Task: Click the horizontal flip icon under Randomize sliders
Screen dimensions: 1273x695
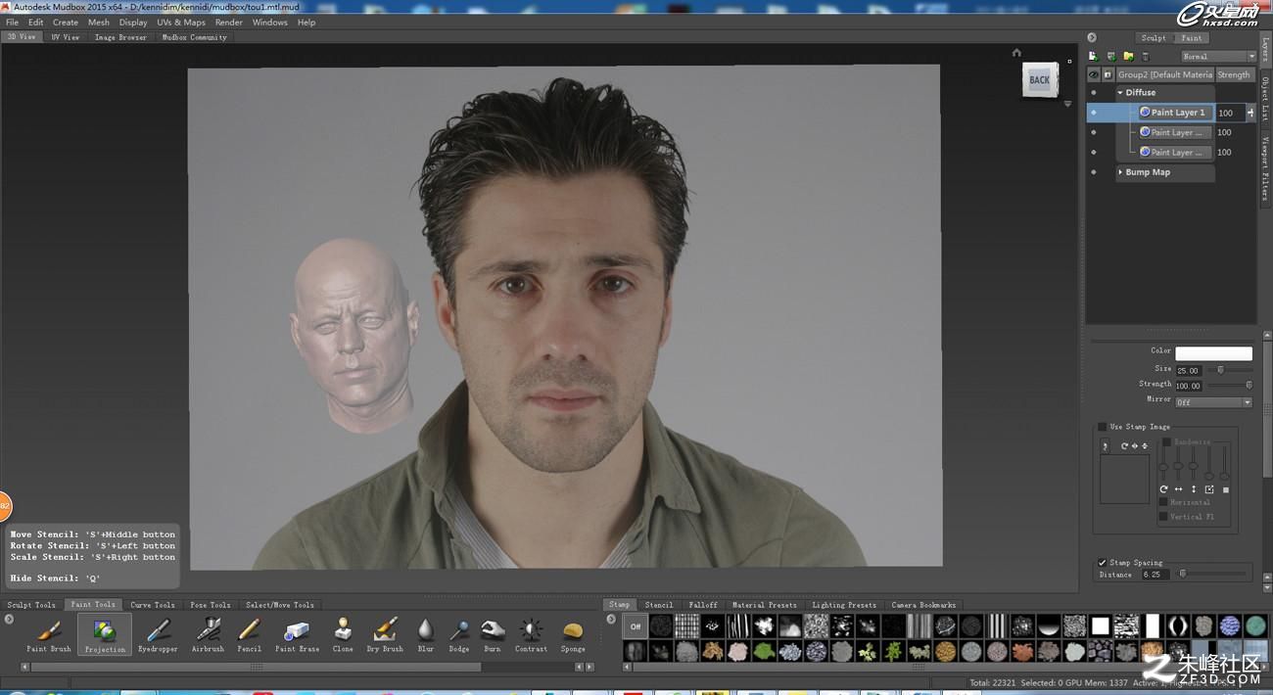Action: tap(1178, 489)
